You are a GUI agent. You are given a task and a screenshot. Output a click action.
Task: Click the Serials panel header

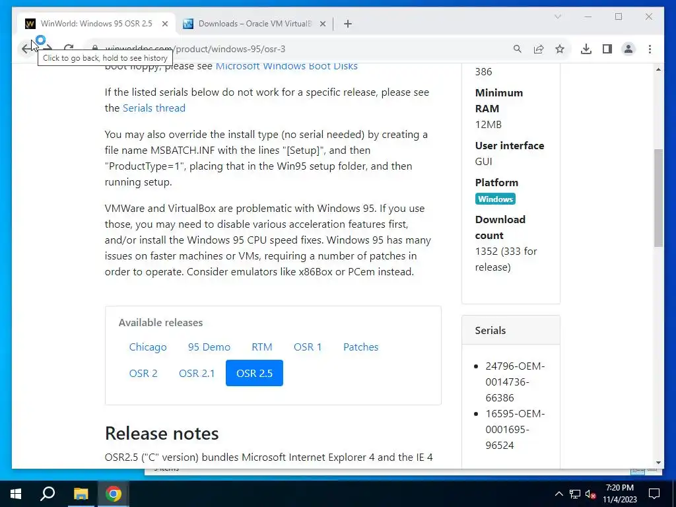(511, 330)
